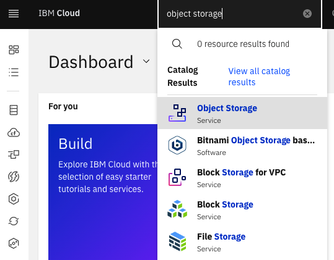Open the Resource list icon in the sidebar

click(14, 72)
